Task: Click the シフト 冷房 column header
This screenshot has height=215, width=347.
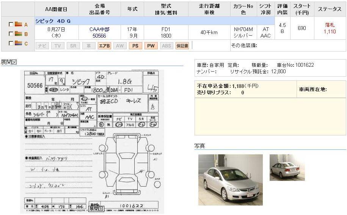Action: click(265, 9)
